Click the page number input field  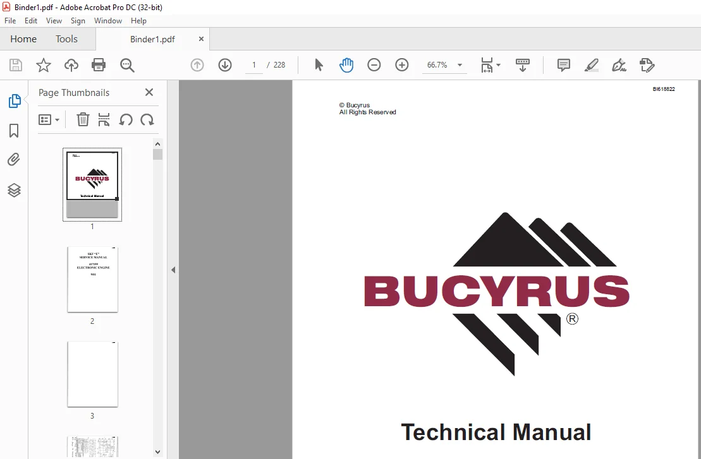tap(254, 65)
